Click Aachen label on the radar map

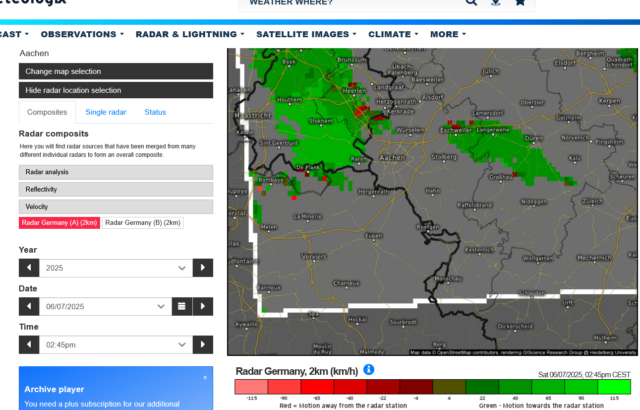[x=392, y=158]
